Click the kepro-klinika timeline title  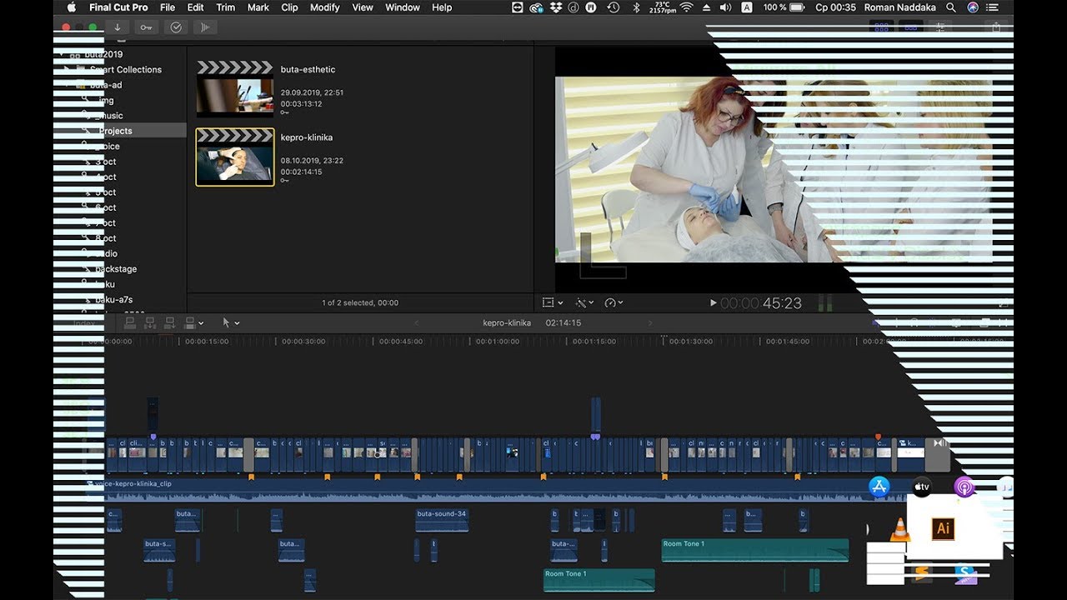tap(507, 322)
